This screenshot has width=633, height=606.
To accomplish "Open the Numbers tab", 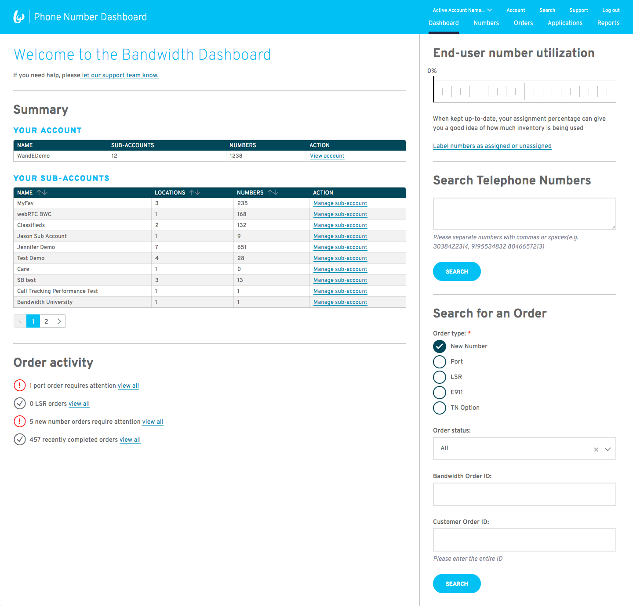I will pos(486,23).
